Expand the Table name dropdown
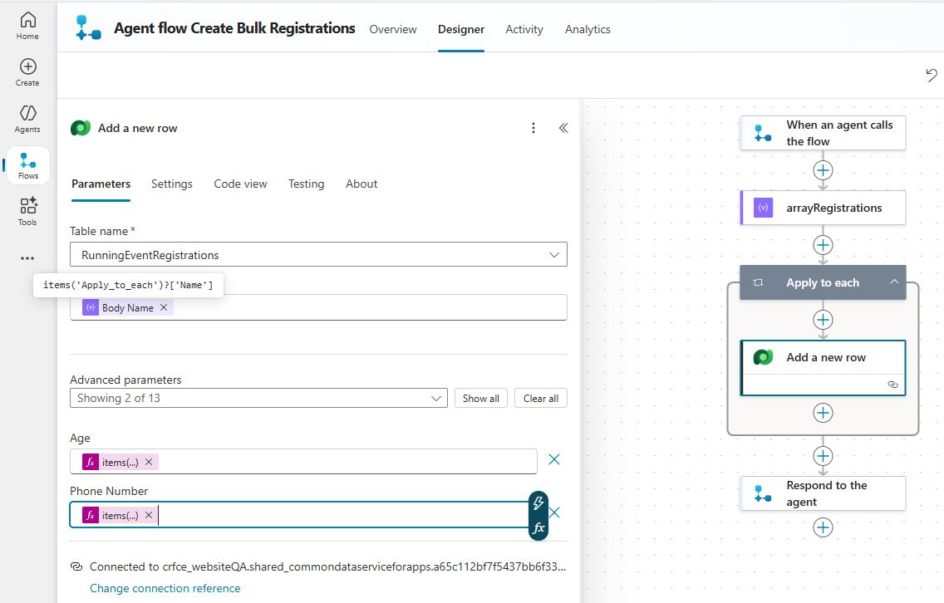This screenshot has height=603, width=944. [554, 255]
